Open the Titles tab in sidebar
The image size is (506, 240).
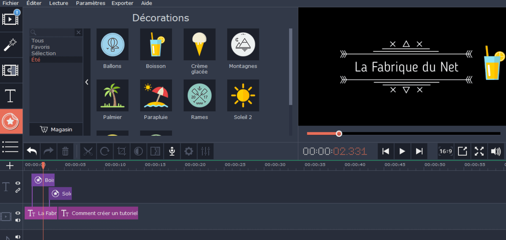point(10,96)
